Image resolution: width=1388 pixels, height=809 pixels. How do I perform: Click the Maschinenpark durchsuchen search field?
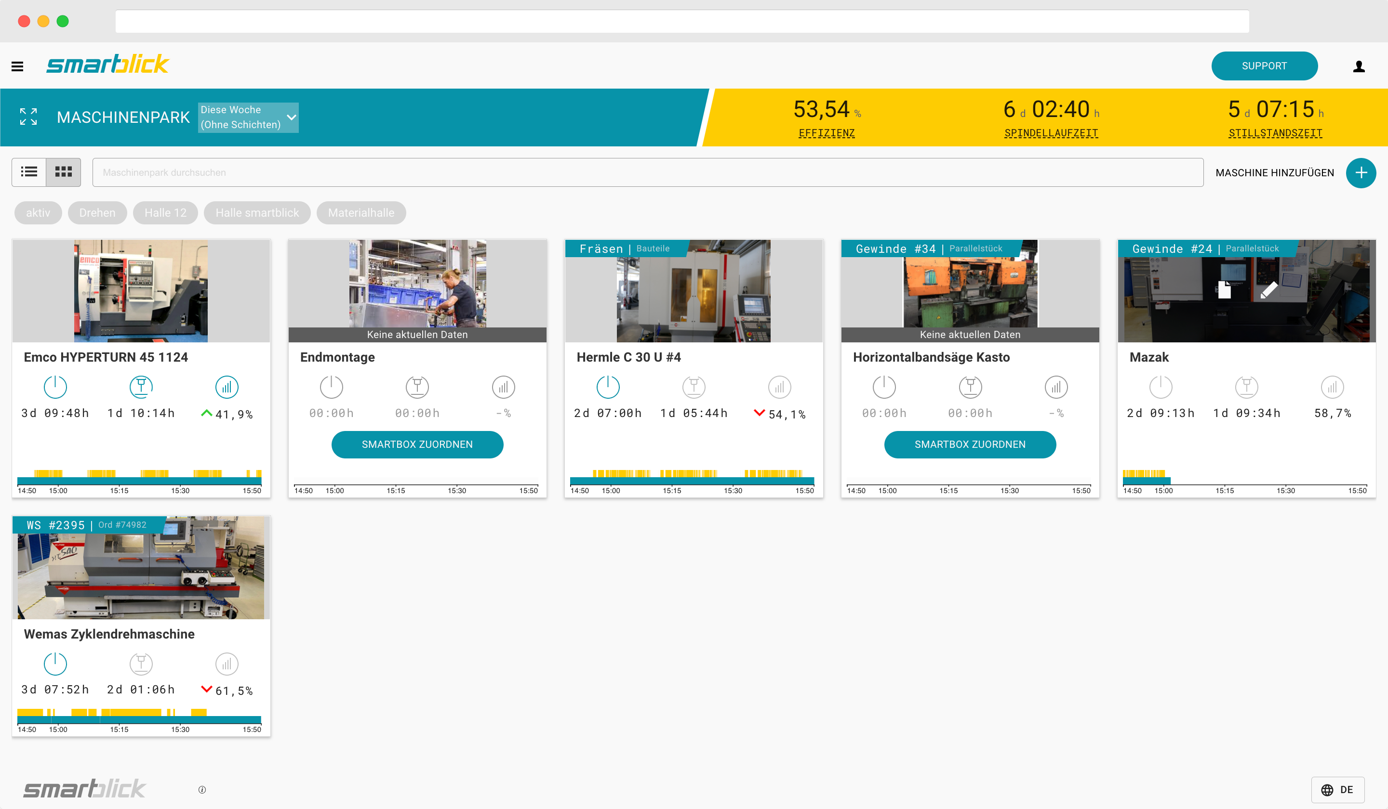(647, 172)
